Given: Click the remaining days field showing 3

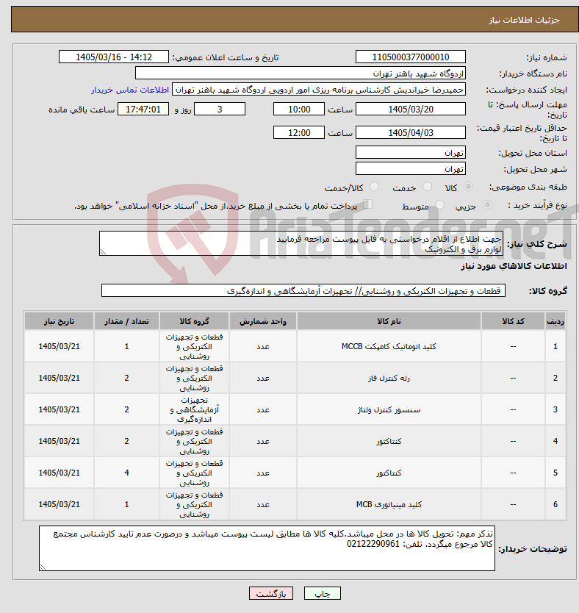Looking at the screenshot, I should (220, 109).
